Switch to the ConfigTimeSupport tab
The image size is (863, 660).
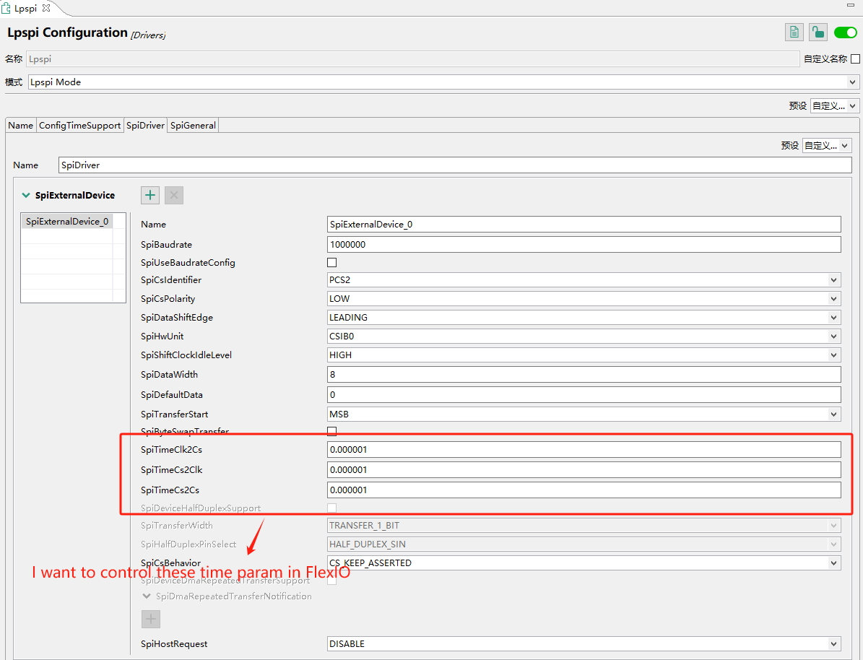click(x=79, y=126)
